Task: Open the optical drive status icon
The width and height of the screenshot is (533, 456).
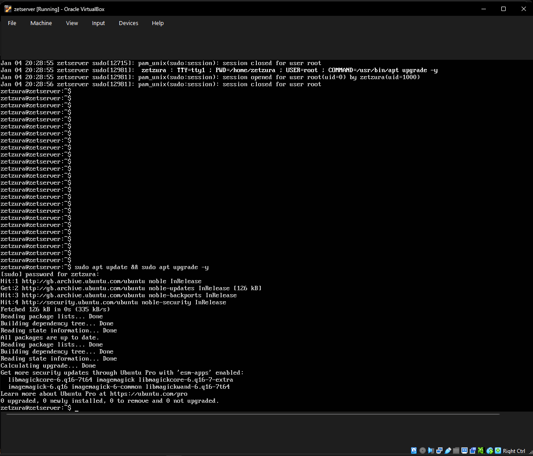Action: click(x=422, y=450)
